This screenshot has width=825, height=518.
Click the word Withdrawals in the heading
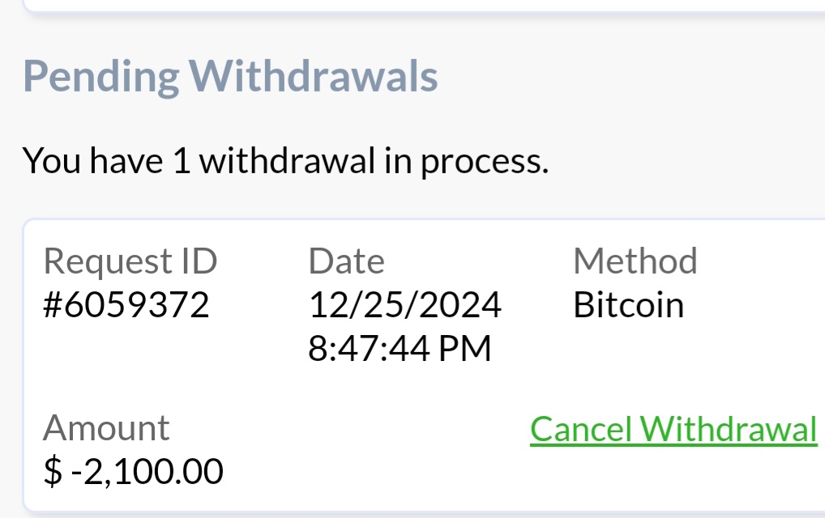[x=314, y=77]
